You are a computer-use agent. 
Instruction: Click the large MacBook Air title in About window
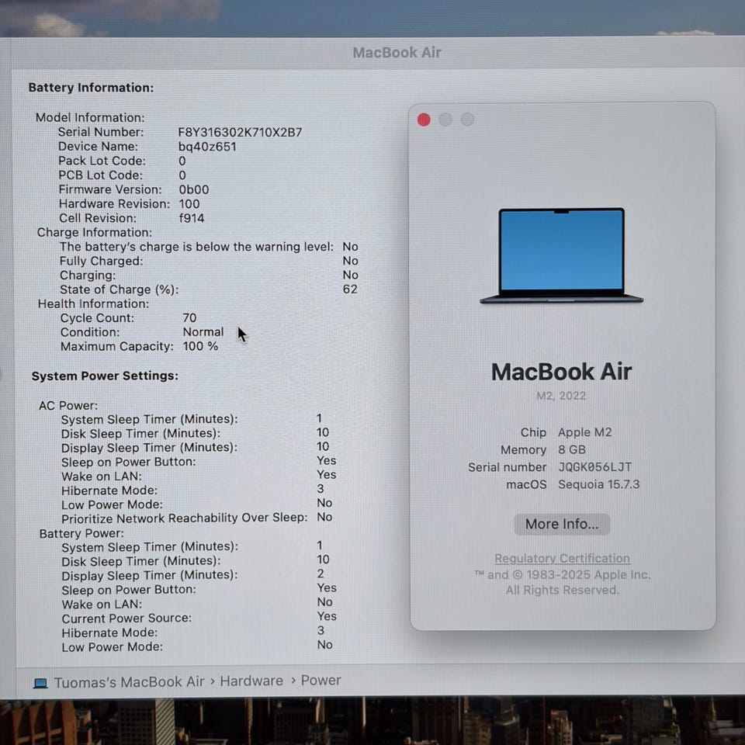562,372
